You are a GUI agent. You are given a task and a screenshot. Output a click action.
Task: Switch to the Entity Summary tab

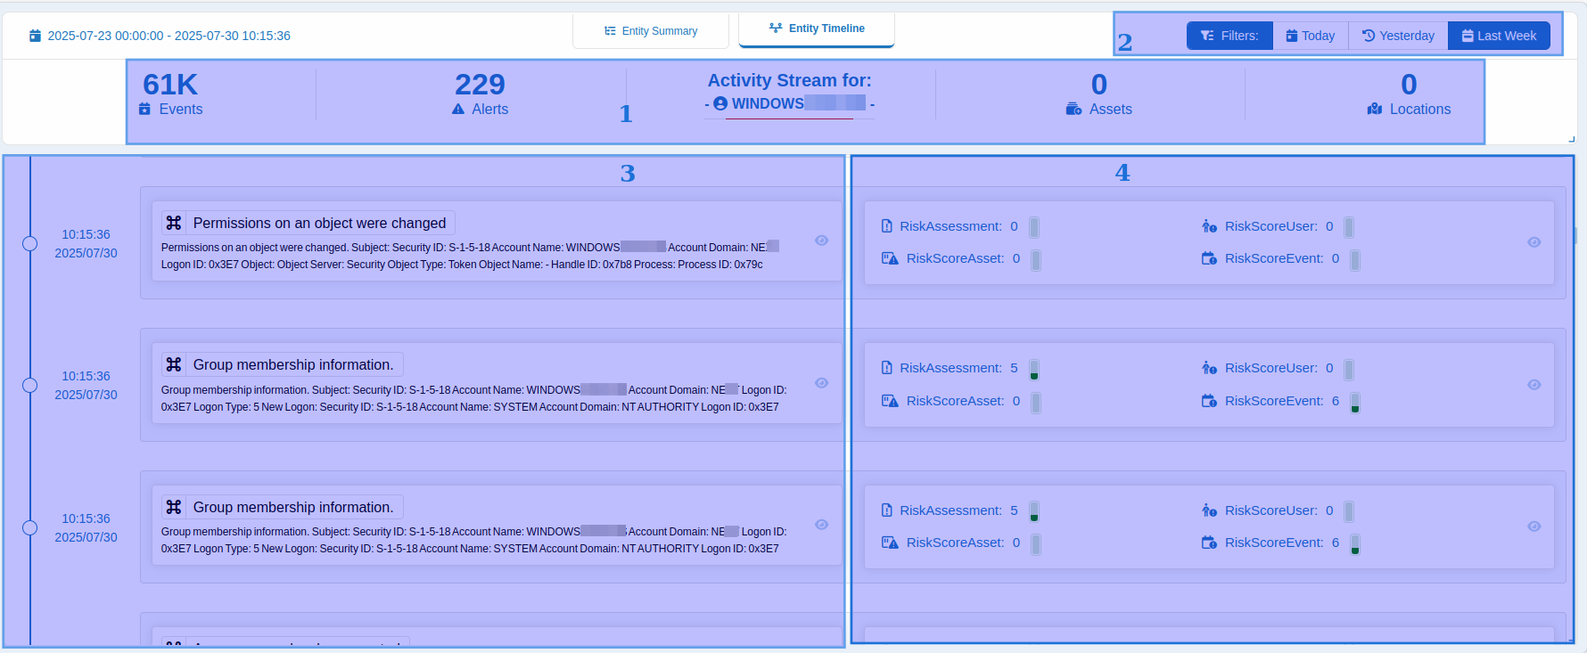click(651, 31)
